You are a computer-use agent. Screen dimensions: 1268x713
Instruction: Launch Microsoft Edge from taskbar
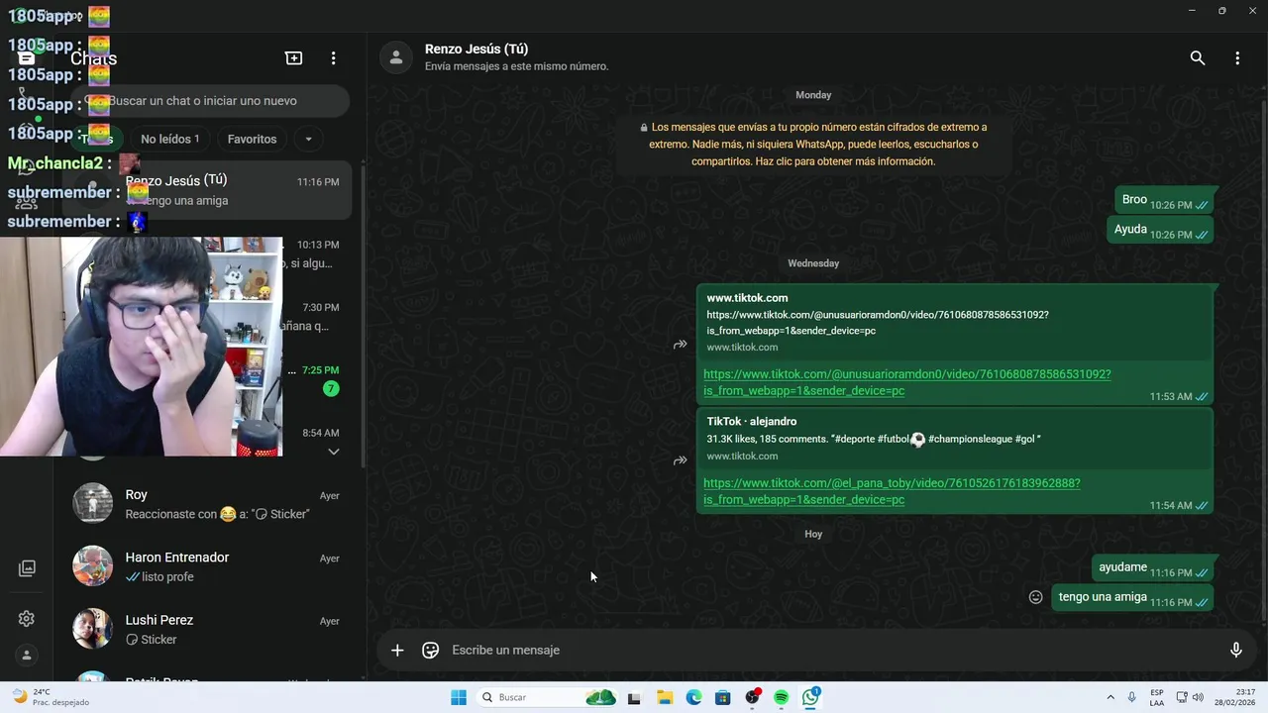tap(693, 697)
